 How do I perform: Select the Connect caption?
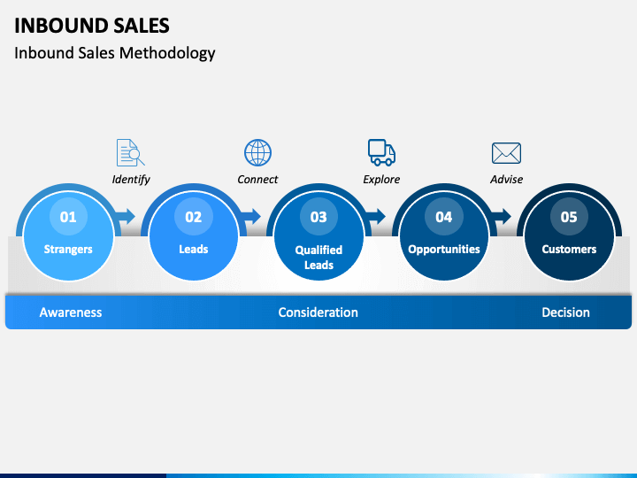click(257, 179)
